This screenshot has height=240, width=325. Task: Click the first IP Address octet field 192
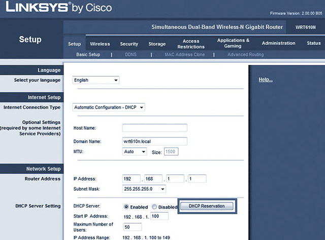[131, 179]
